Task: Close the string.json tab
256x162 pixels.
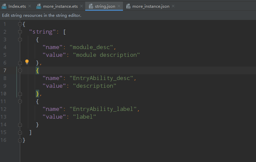Action: (119, 6)
